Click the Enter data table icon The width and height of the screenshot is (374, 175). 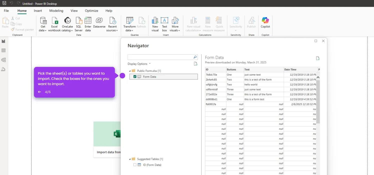(88, 20)
